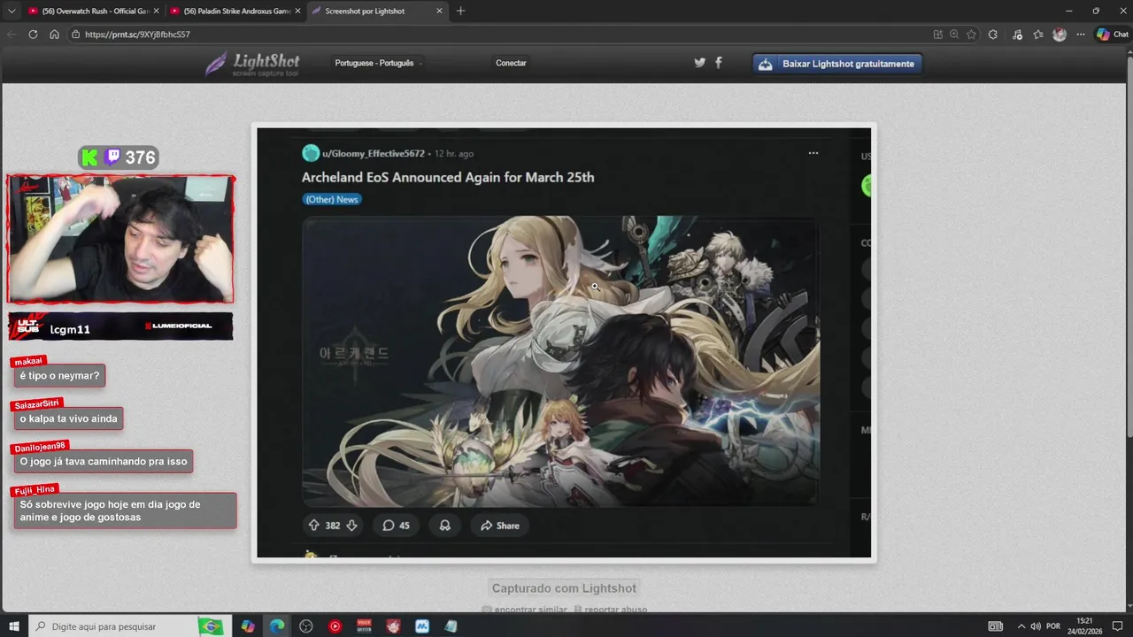1133x637 pixels.
Task: Click the lcgm11 subscriber banner
Action: [x=120, y=326]
